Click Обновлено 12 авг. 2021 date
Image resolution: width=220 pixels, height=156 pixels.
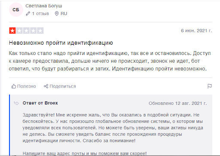(178, 103)
